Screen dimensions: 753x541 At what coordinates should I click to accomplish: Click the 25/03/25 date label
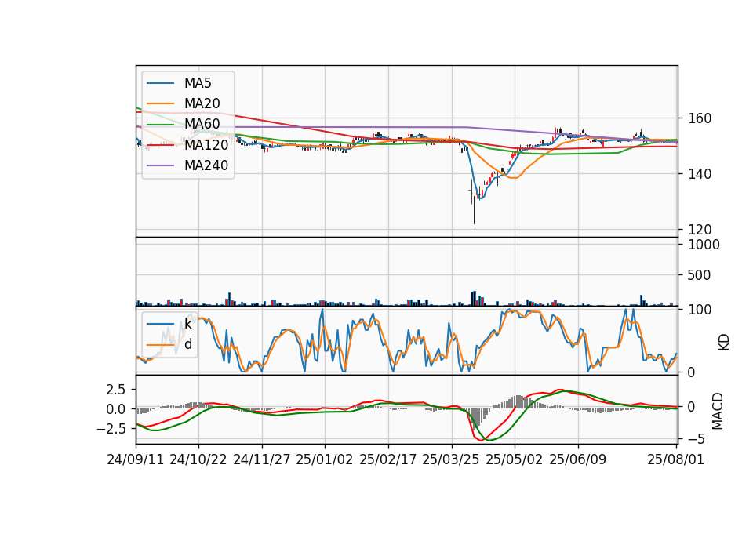451,459
